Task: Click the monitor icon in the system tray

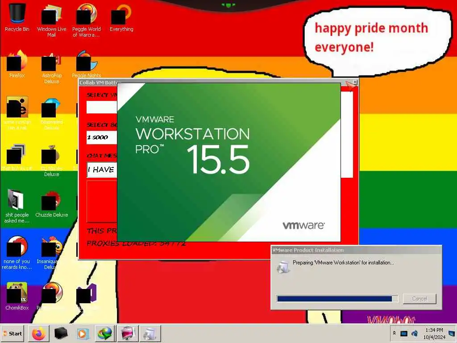Action: 403,334
